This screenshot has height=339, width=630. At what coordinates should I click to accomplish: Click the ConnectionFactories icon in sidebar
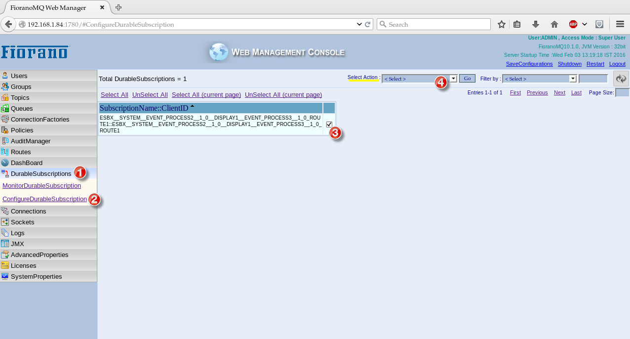pyautogui.click(x=5, y=119)
